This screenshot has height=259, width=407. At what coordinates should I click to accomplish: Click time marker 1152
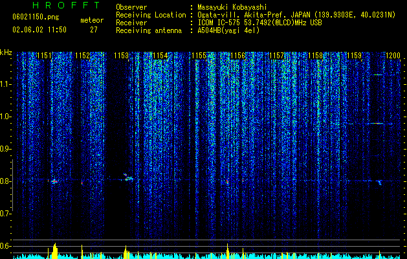pyautogui.click(x=83, y=56)
